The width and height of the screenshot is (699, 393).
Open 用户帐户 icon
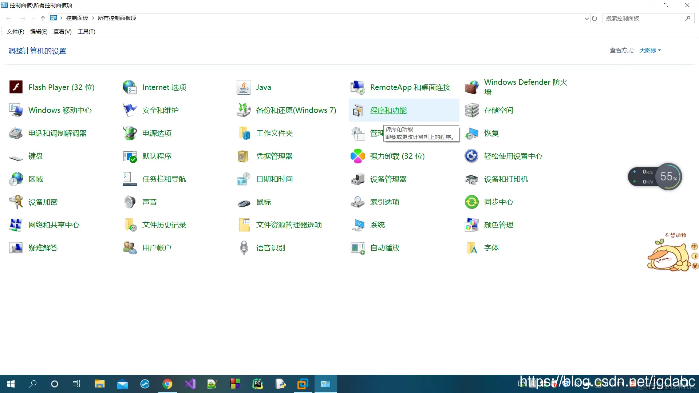[130, 248]
